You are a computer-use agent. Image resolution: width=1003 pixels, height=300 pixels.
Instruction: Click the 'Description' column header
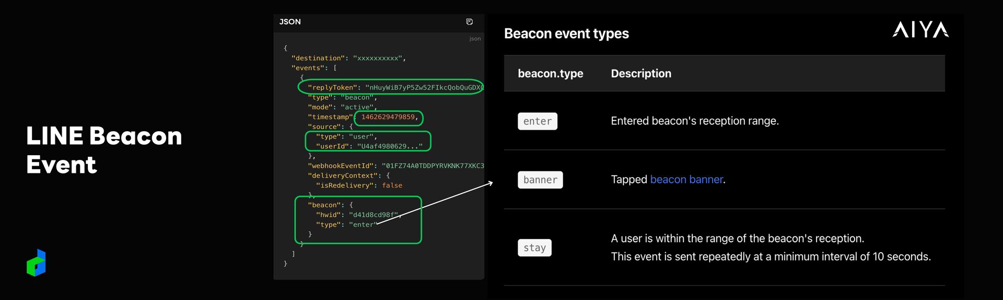641,73
